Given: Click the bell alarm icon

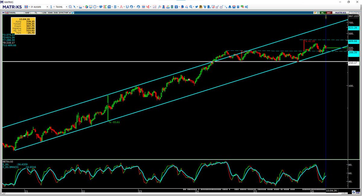Looking at the screenshot, I should click(230, 7).
